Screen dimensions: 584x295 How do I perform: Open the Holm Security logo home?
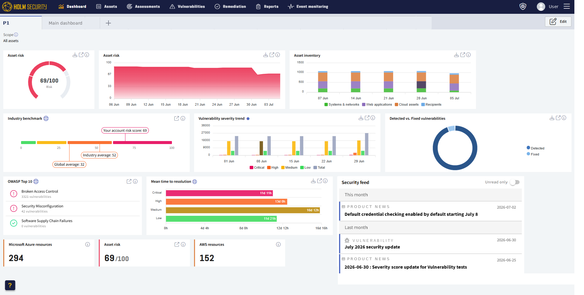[x=25, y=7]
